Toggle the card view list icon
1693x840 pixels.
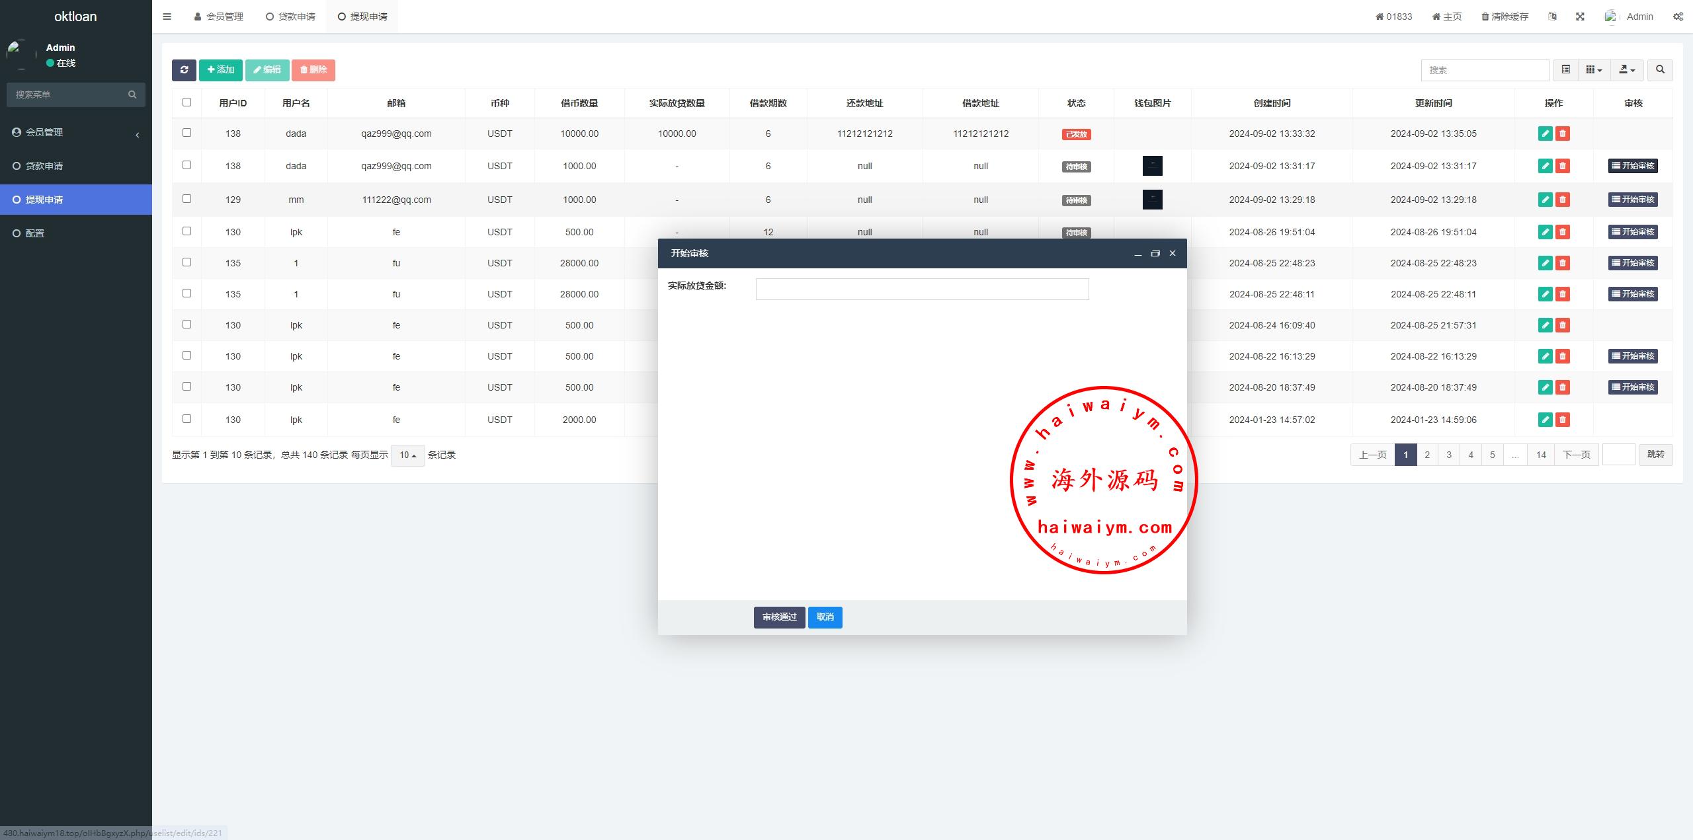(x=1565, y=69)
